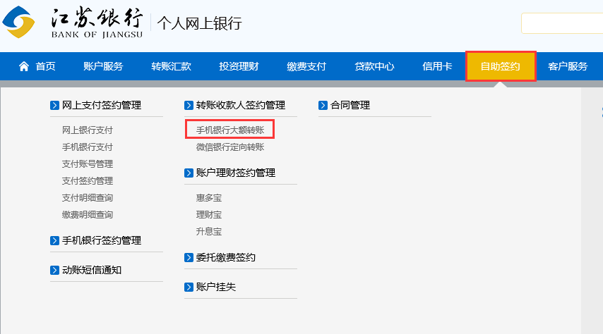
Task: Open 手机银行支付 link
Action: click(88, 147)
